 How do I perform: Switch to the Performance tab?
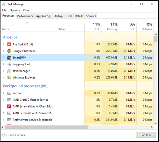(x=25, y=16)
